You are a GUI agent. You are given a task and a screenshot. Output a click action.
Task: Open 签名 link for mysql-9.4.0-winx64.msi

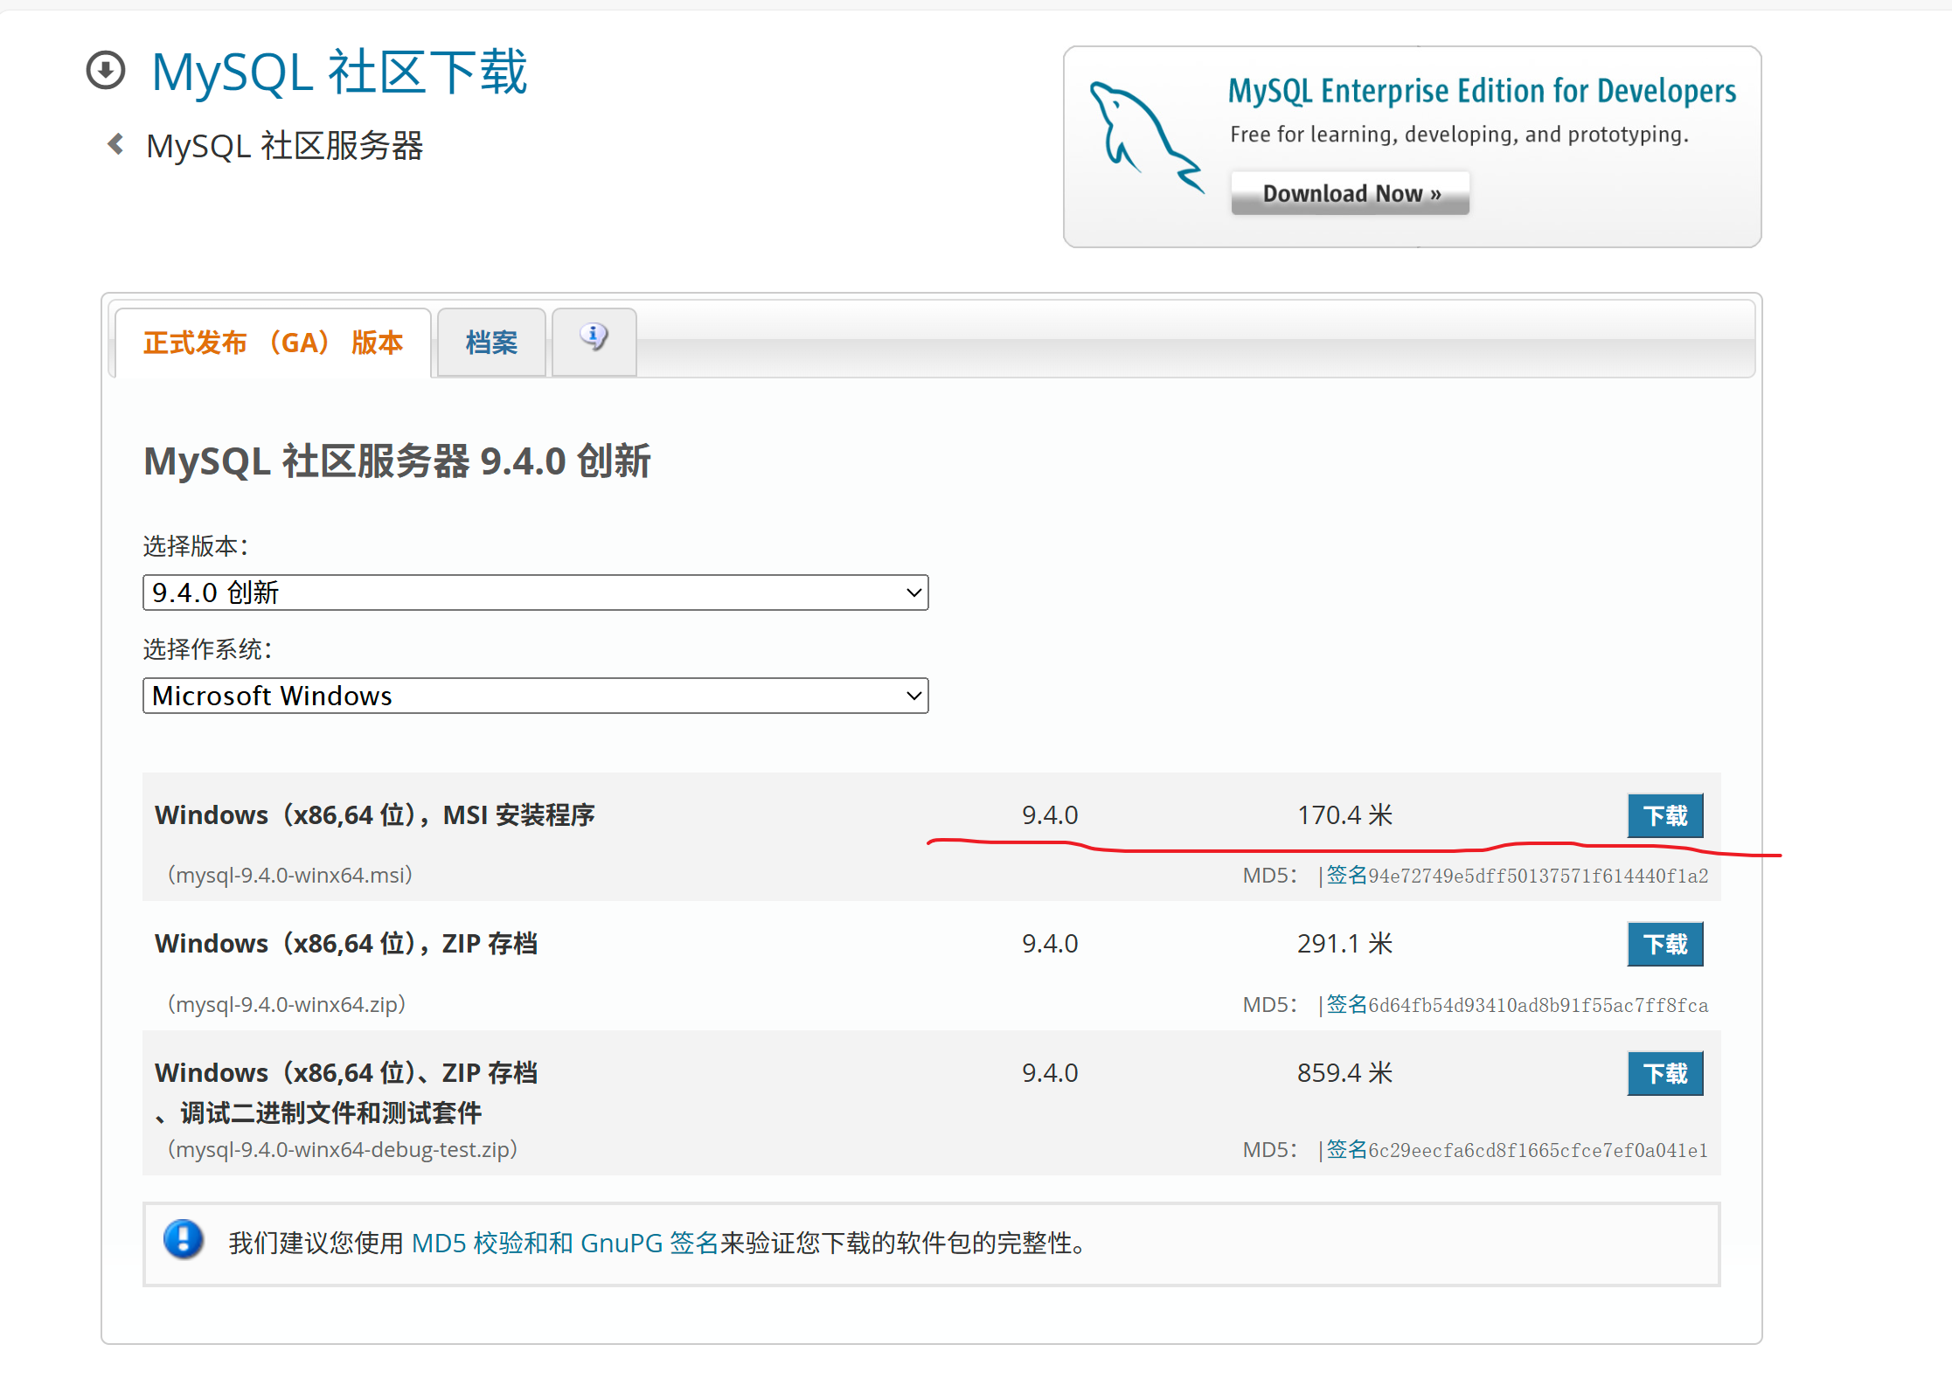(1346, 875)
